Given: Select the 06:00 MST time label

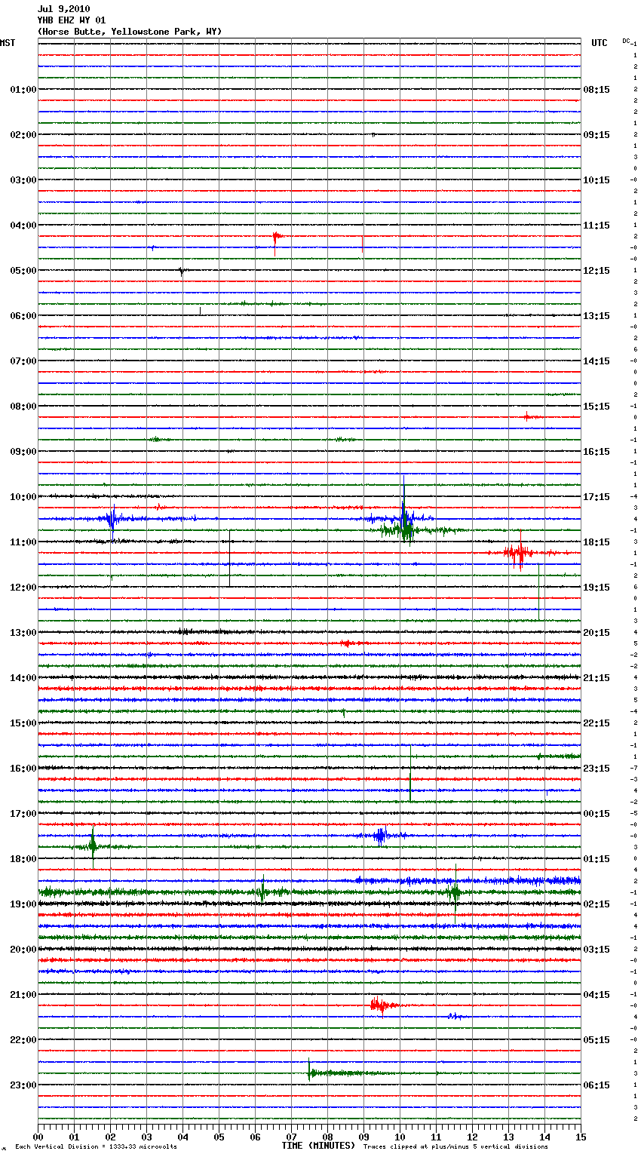Looking at the screenshot, I should pyautogui.click(x=23, y=316).
